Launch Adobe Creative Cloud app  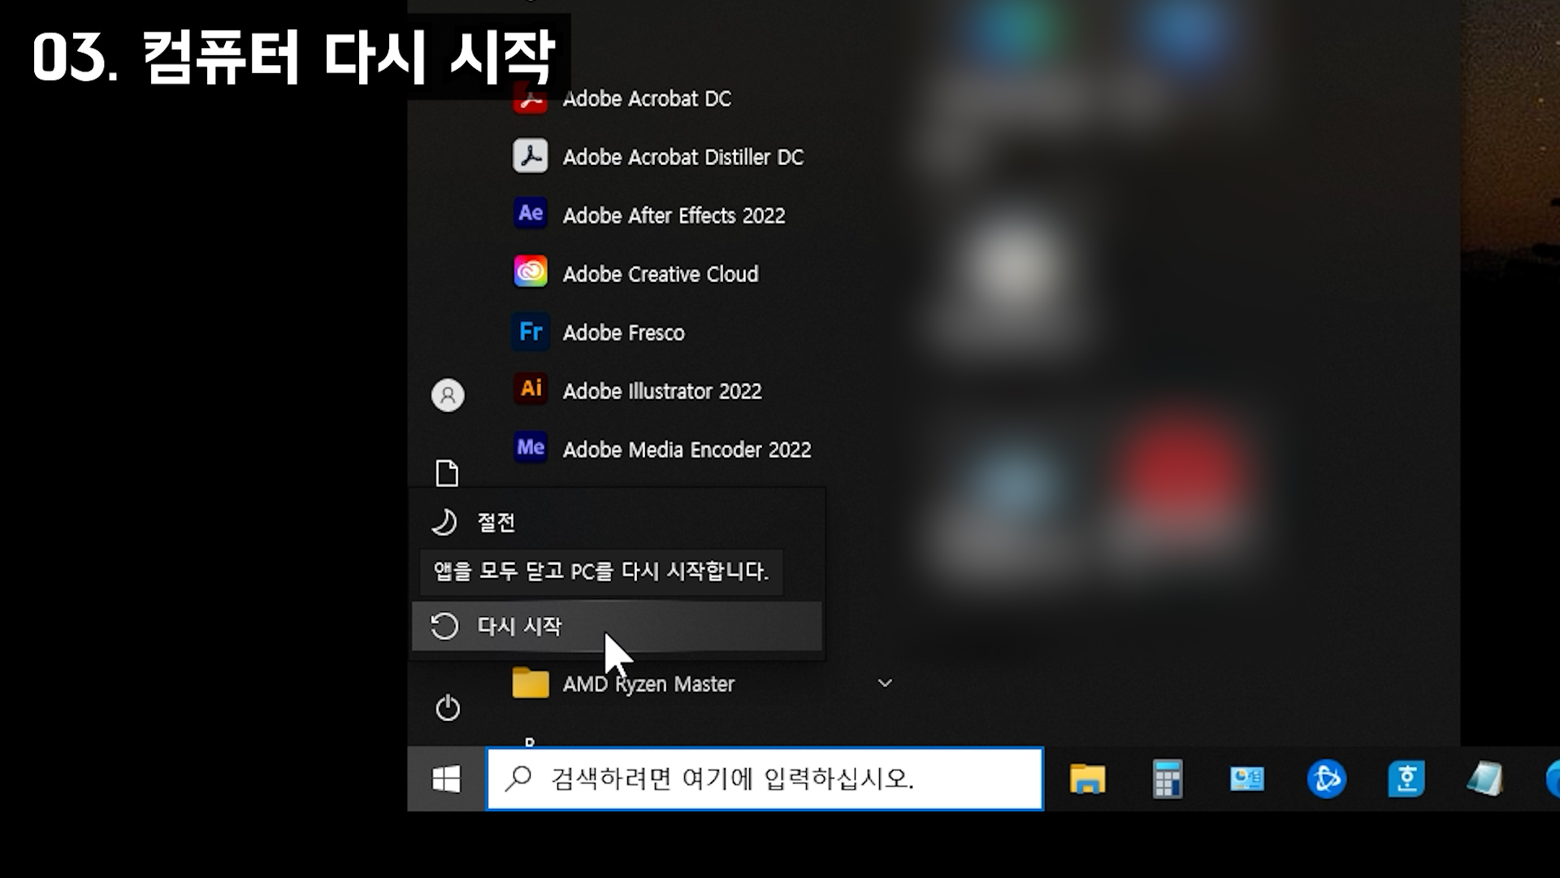pos(660,274)
